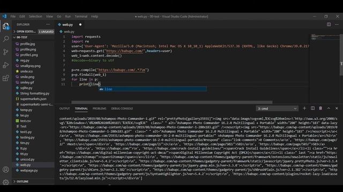Select web.py in the explorer file list
The image size is (343, 192).
[x=25, y=165]
